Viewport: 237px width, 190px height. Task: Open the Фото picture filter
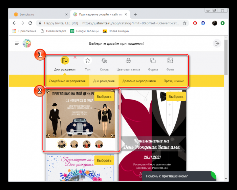point(170,61)
